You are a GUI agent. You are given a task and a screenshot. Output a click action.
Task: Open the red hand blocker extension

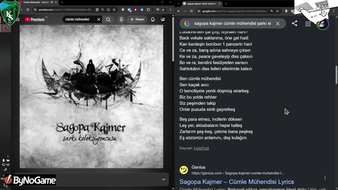[136, 10]
